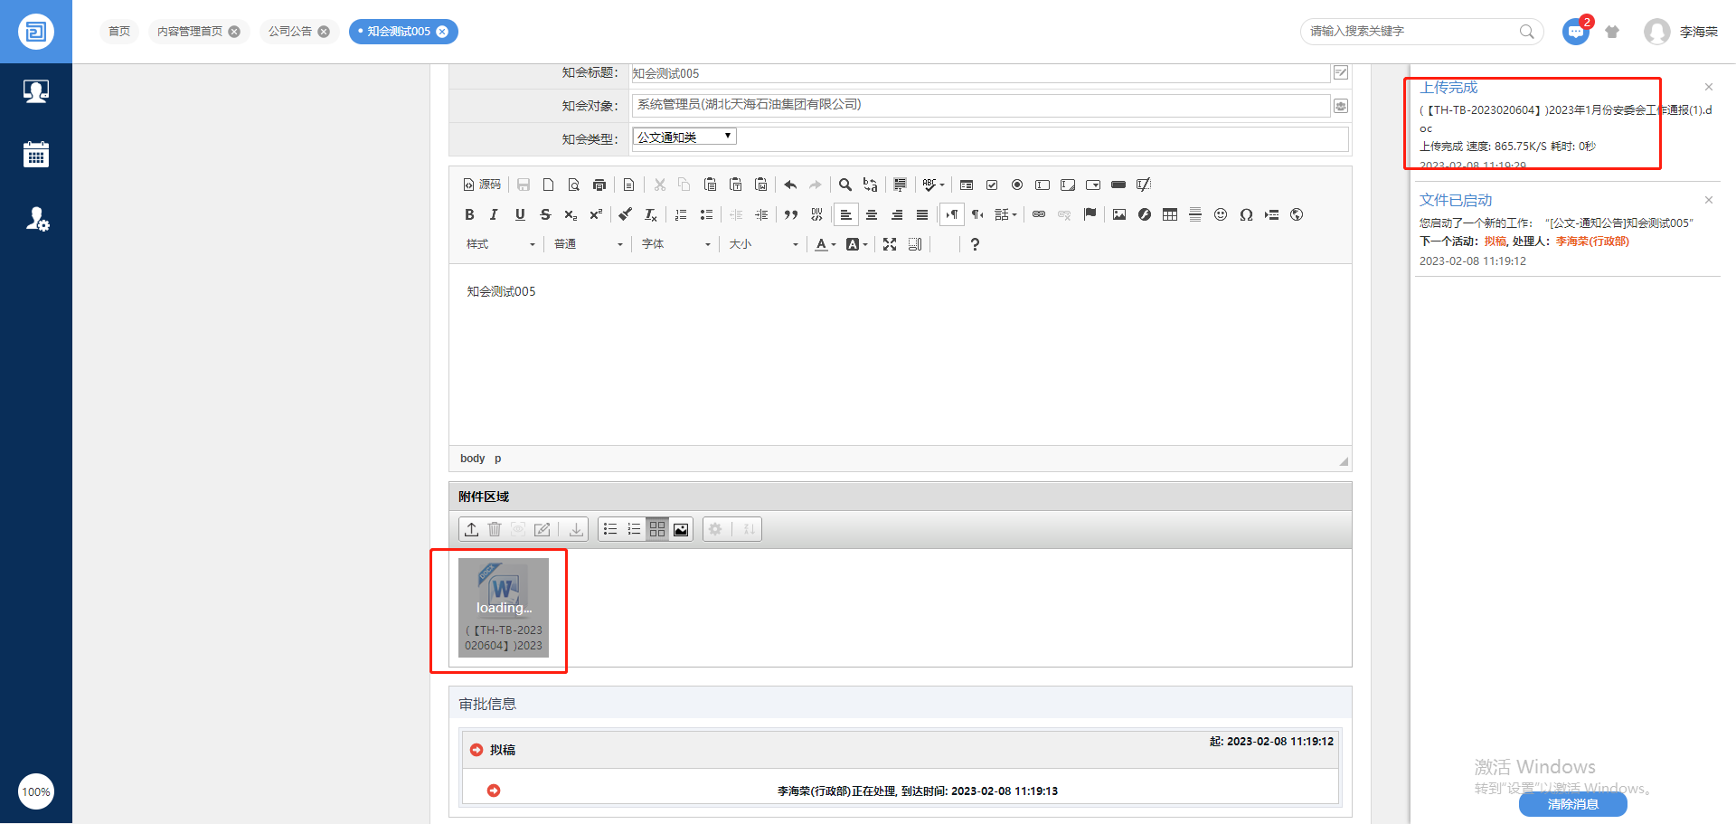Viewport: 1736px width, 824px height.
Task: Open the 大小 font size dropdown
Action: click(764, 244)
